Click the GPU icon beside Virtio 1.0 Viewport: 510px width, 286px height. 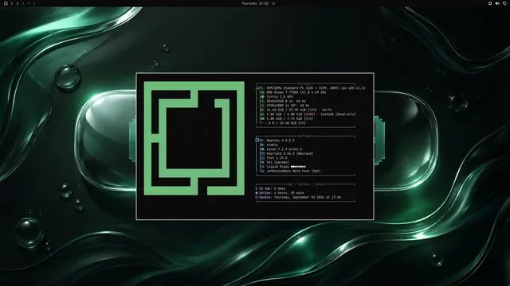(x=262, y=97)
